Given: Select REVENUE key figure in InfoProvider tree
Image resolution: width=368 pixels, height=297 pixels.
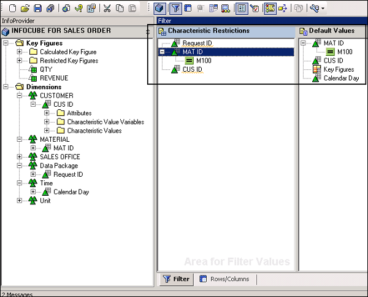Looking at the screenshot, I should [54, 78].
